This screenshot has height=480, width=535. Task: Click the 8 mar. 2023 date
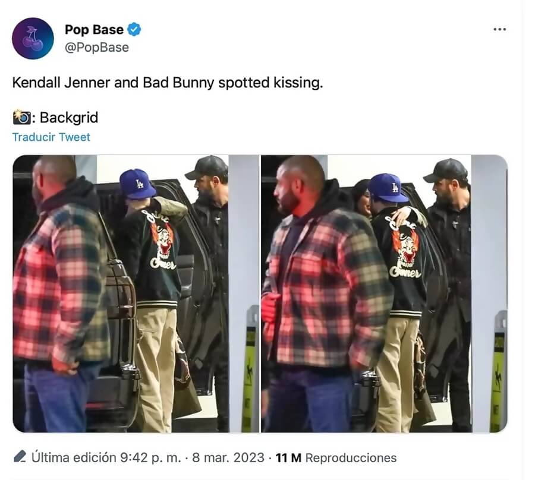[228, 457]
